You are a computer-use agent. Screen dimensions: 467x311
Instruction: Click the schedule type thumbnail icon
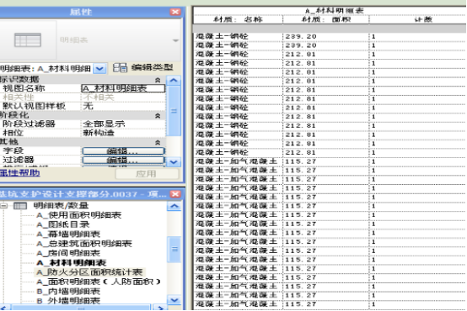pyautogui.click(x=28, y=40)
